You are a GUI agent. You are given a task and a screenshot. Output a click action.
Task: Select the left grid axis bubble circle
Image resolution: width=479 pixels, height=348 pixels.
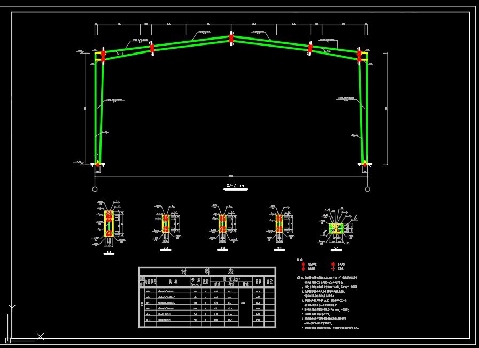coord(95,189)
